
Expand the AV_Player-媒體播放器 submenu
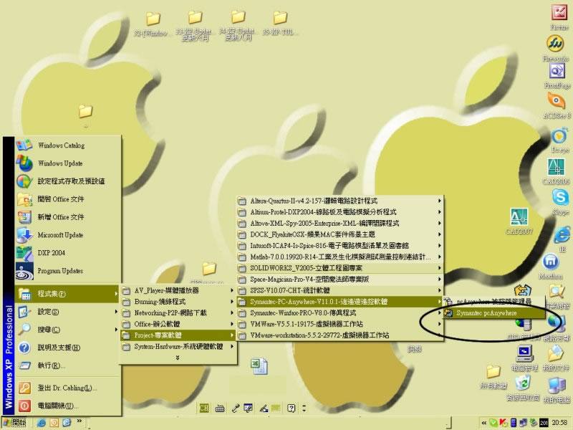[178, 291]
